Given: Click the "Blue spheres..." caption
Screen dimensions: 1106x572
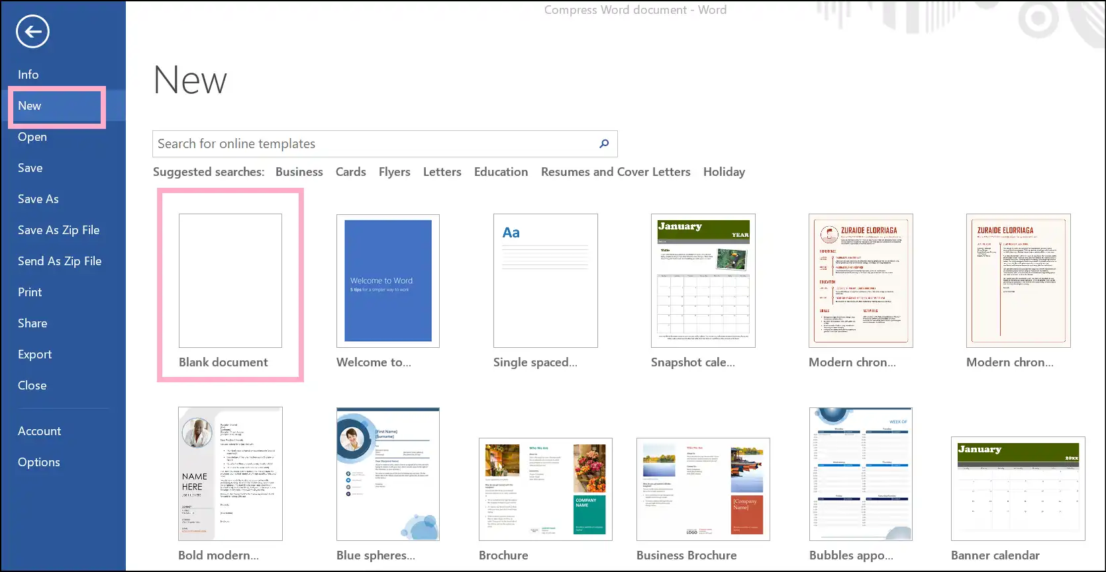Looking at the screenshot, I should coord(376,555).
